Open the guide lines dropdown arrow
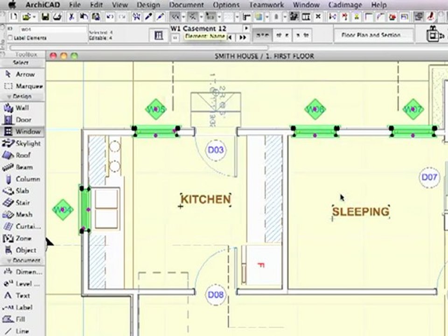Screen dimensions: 448x336 [x=184, y=17]
